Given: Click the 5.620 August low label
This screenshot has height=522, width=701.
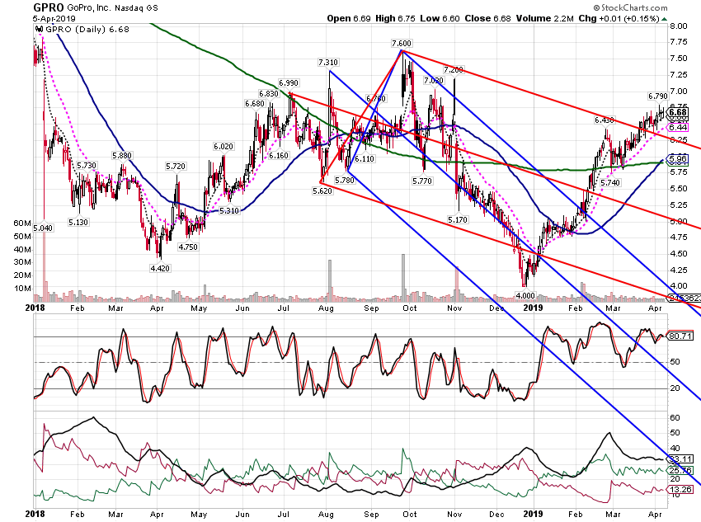Looking at the screenshot, I should pyautogui.click(x=322, y=191).
